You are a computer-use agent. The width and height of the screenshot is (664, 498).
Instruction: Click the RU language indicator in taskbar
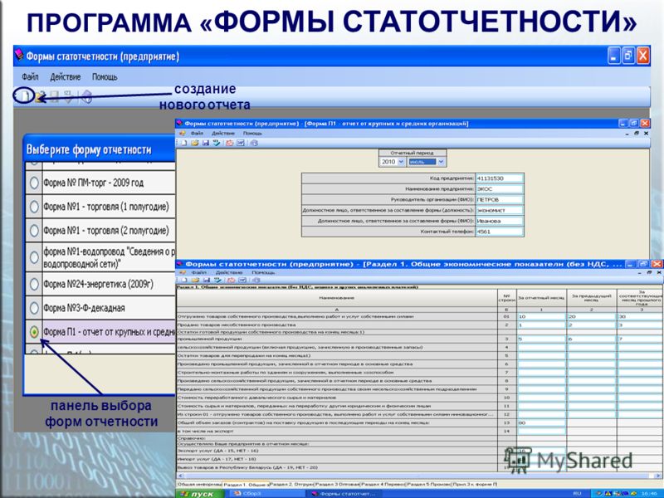point(577,494)
